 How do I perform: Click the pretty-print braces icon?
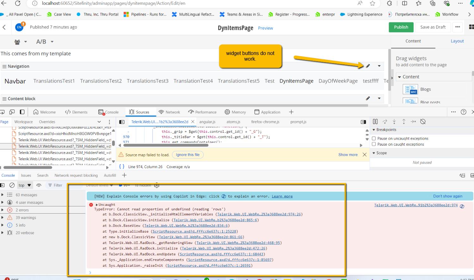(122, 167)
